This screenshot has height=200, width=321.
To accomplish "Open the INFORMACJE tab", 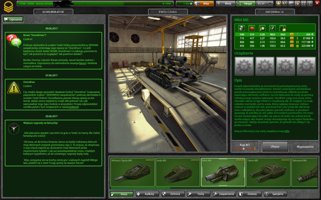I will [x=275, y=12].
